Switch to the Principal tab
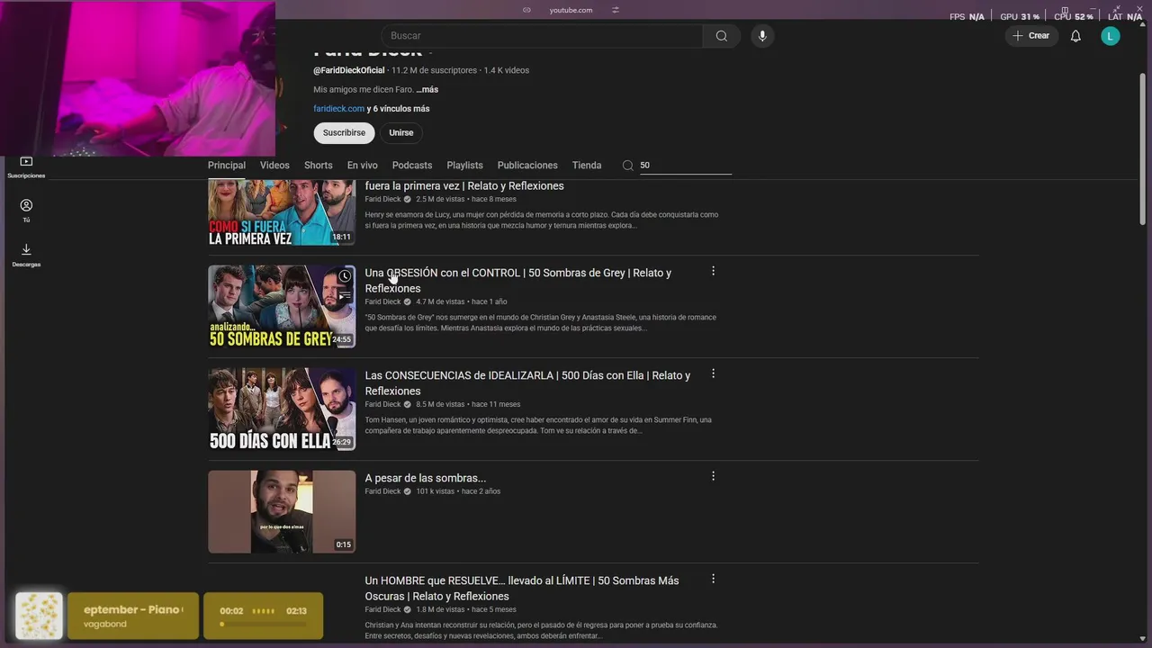The width and height of the screenshot is (1152, 648). 227,166
